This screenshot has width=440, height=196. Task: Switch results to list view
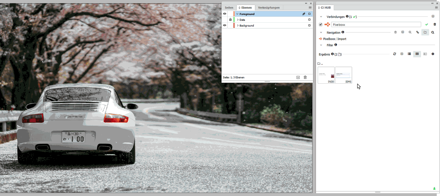[x=409, y=54]
